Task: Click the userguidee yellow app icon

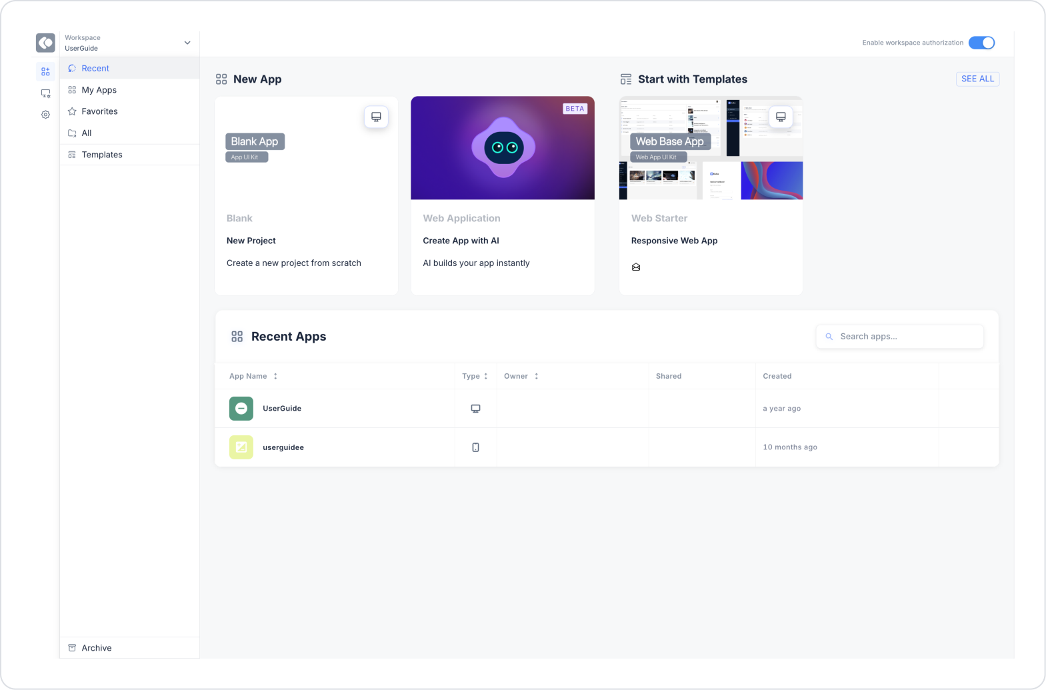Action: click(241, 447)
